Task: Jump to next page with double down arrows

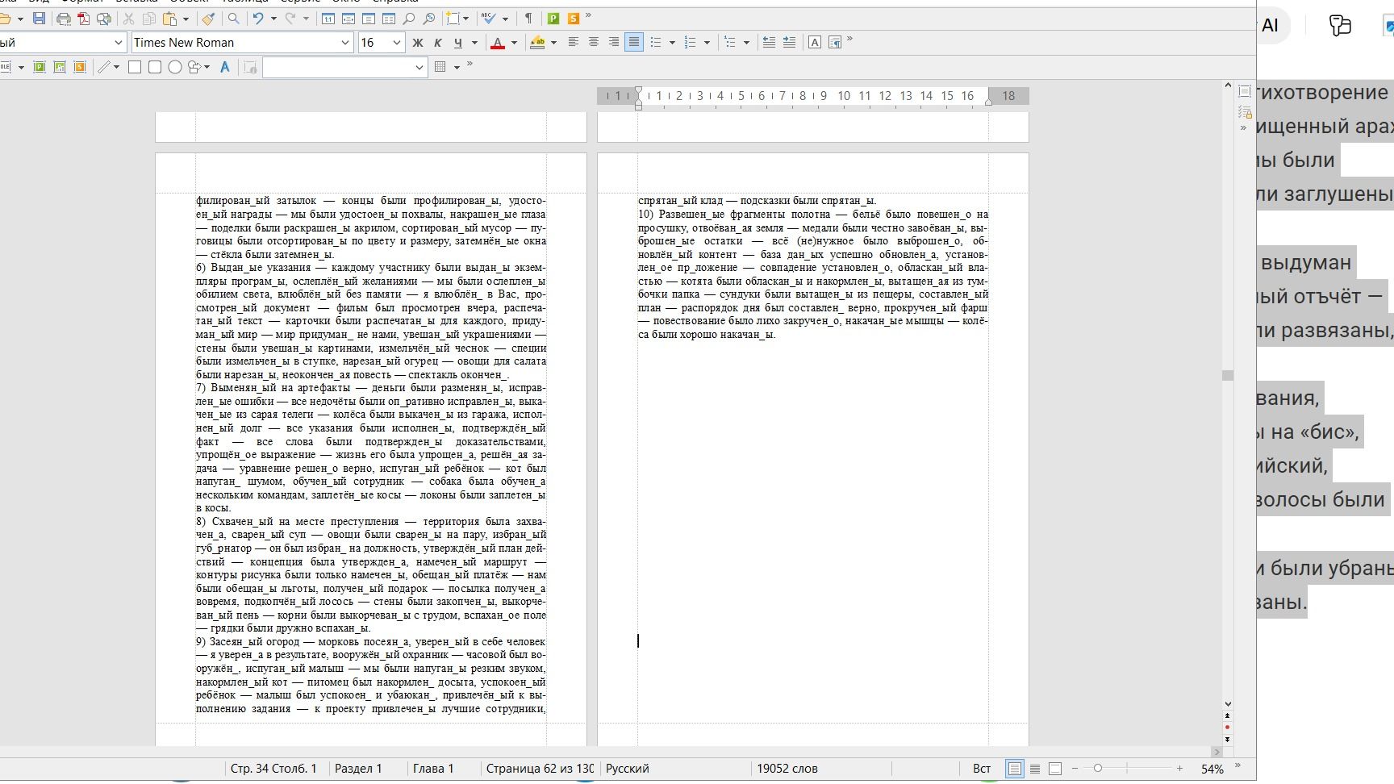Action: [x=1228, y=739]
